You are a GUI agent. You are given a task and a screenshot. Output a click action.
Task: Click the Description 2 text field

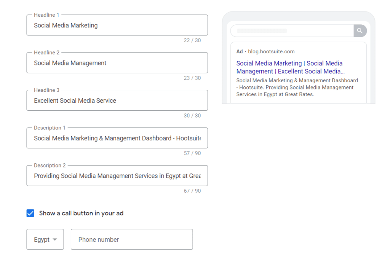pyautogui.click(x=117, y=176)
